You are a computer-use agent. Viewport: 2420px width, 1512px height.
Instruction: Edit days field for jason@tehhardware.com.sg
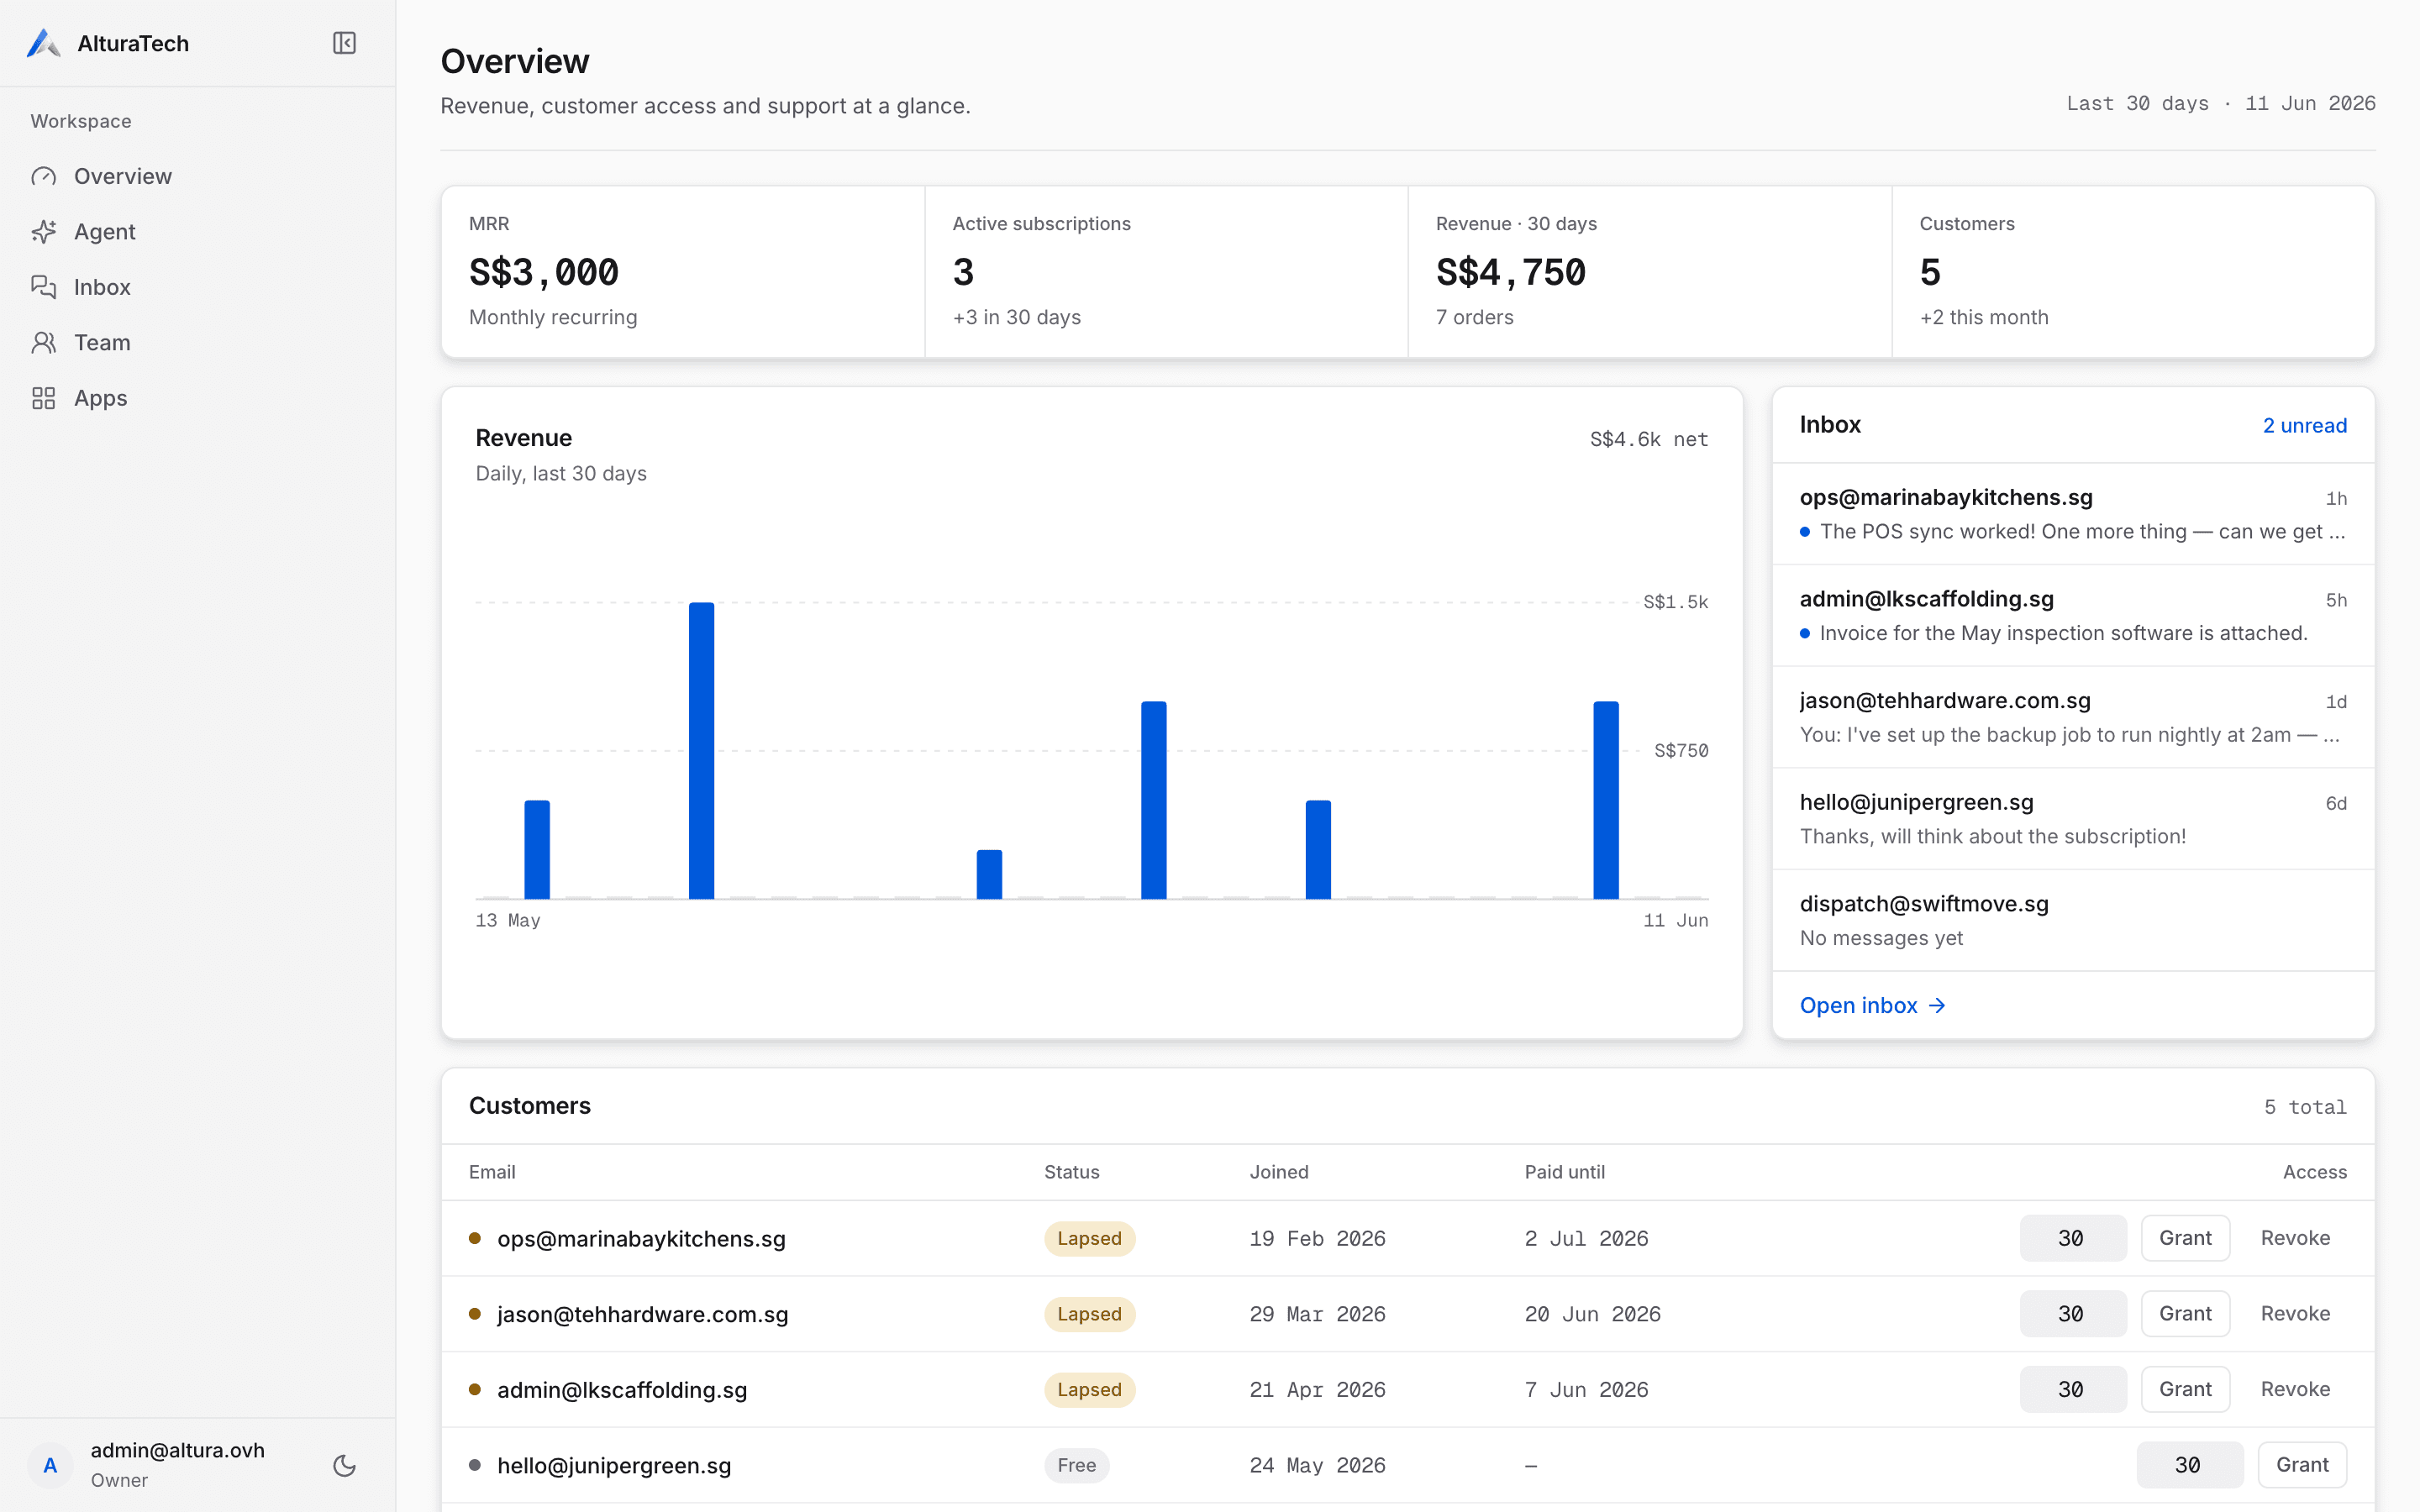point(2073,1313)
